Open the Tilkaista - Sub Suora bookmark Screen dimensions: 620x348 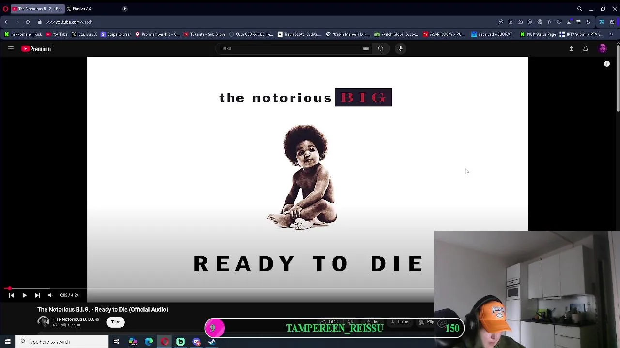click(x=204, y=34)
